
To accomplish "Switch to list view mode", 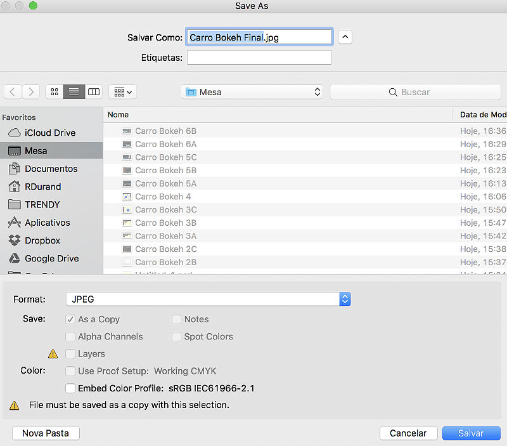I will pos(74,92).
